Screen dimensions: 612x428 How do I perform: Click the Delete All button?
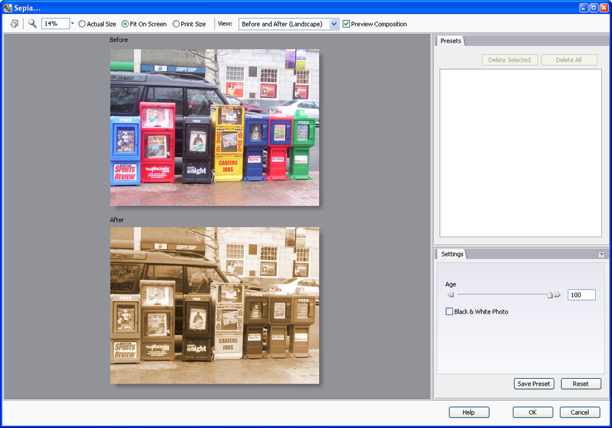click(569, 59)
